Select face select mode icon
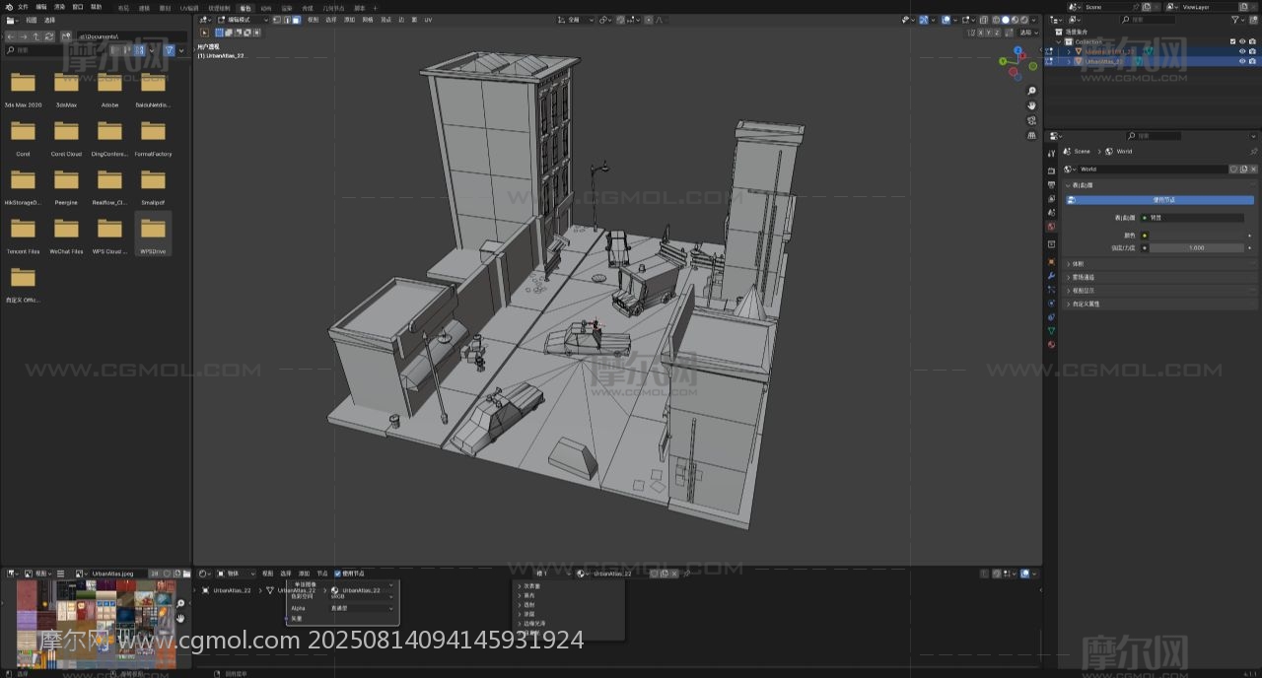This screenshot has height=678, width=1262. tap(296, 20)
